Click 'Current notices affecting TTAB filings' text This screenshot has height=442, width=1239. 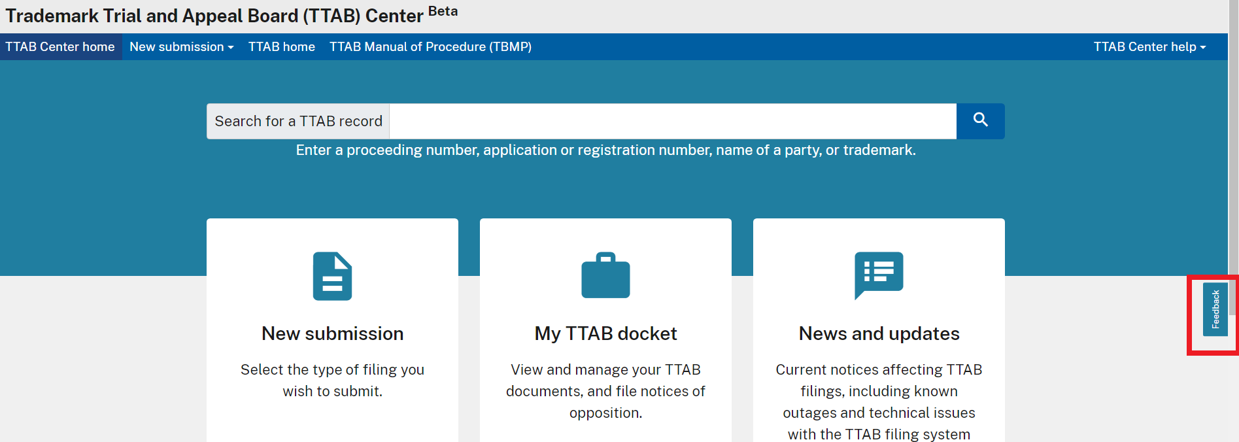click(879, 401)
